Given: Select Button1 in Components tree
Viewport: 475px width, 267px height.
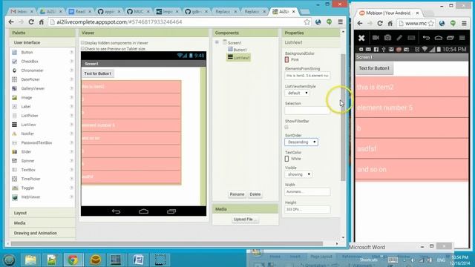Looking at the screenshot, I should (x=240, y=50).
